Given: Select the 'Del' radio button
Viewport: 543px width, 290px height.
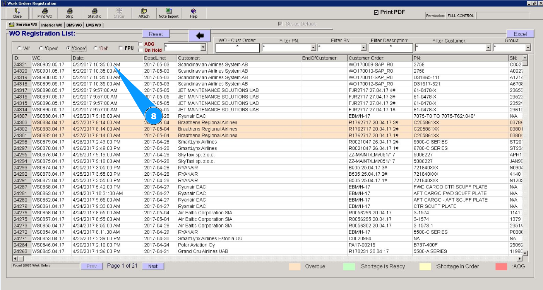Looking at the screenshot, I should pyautogui.click(x=96, y=49).
